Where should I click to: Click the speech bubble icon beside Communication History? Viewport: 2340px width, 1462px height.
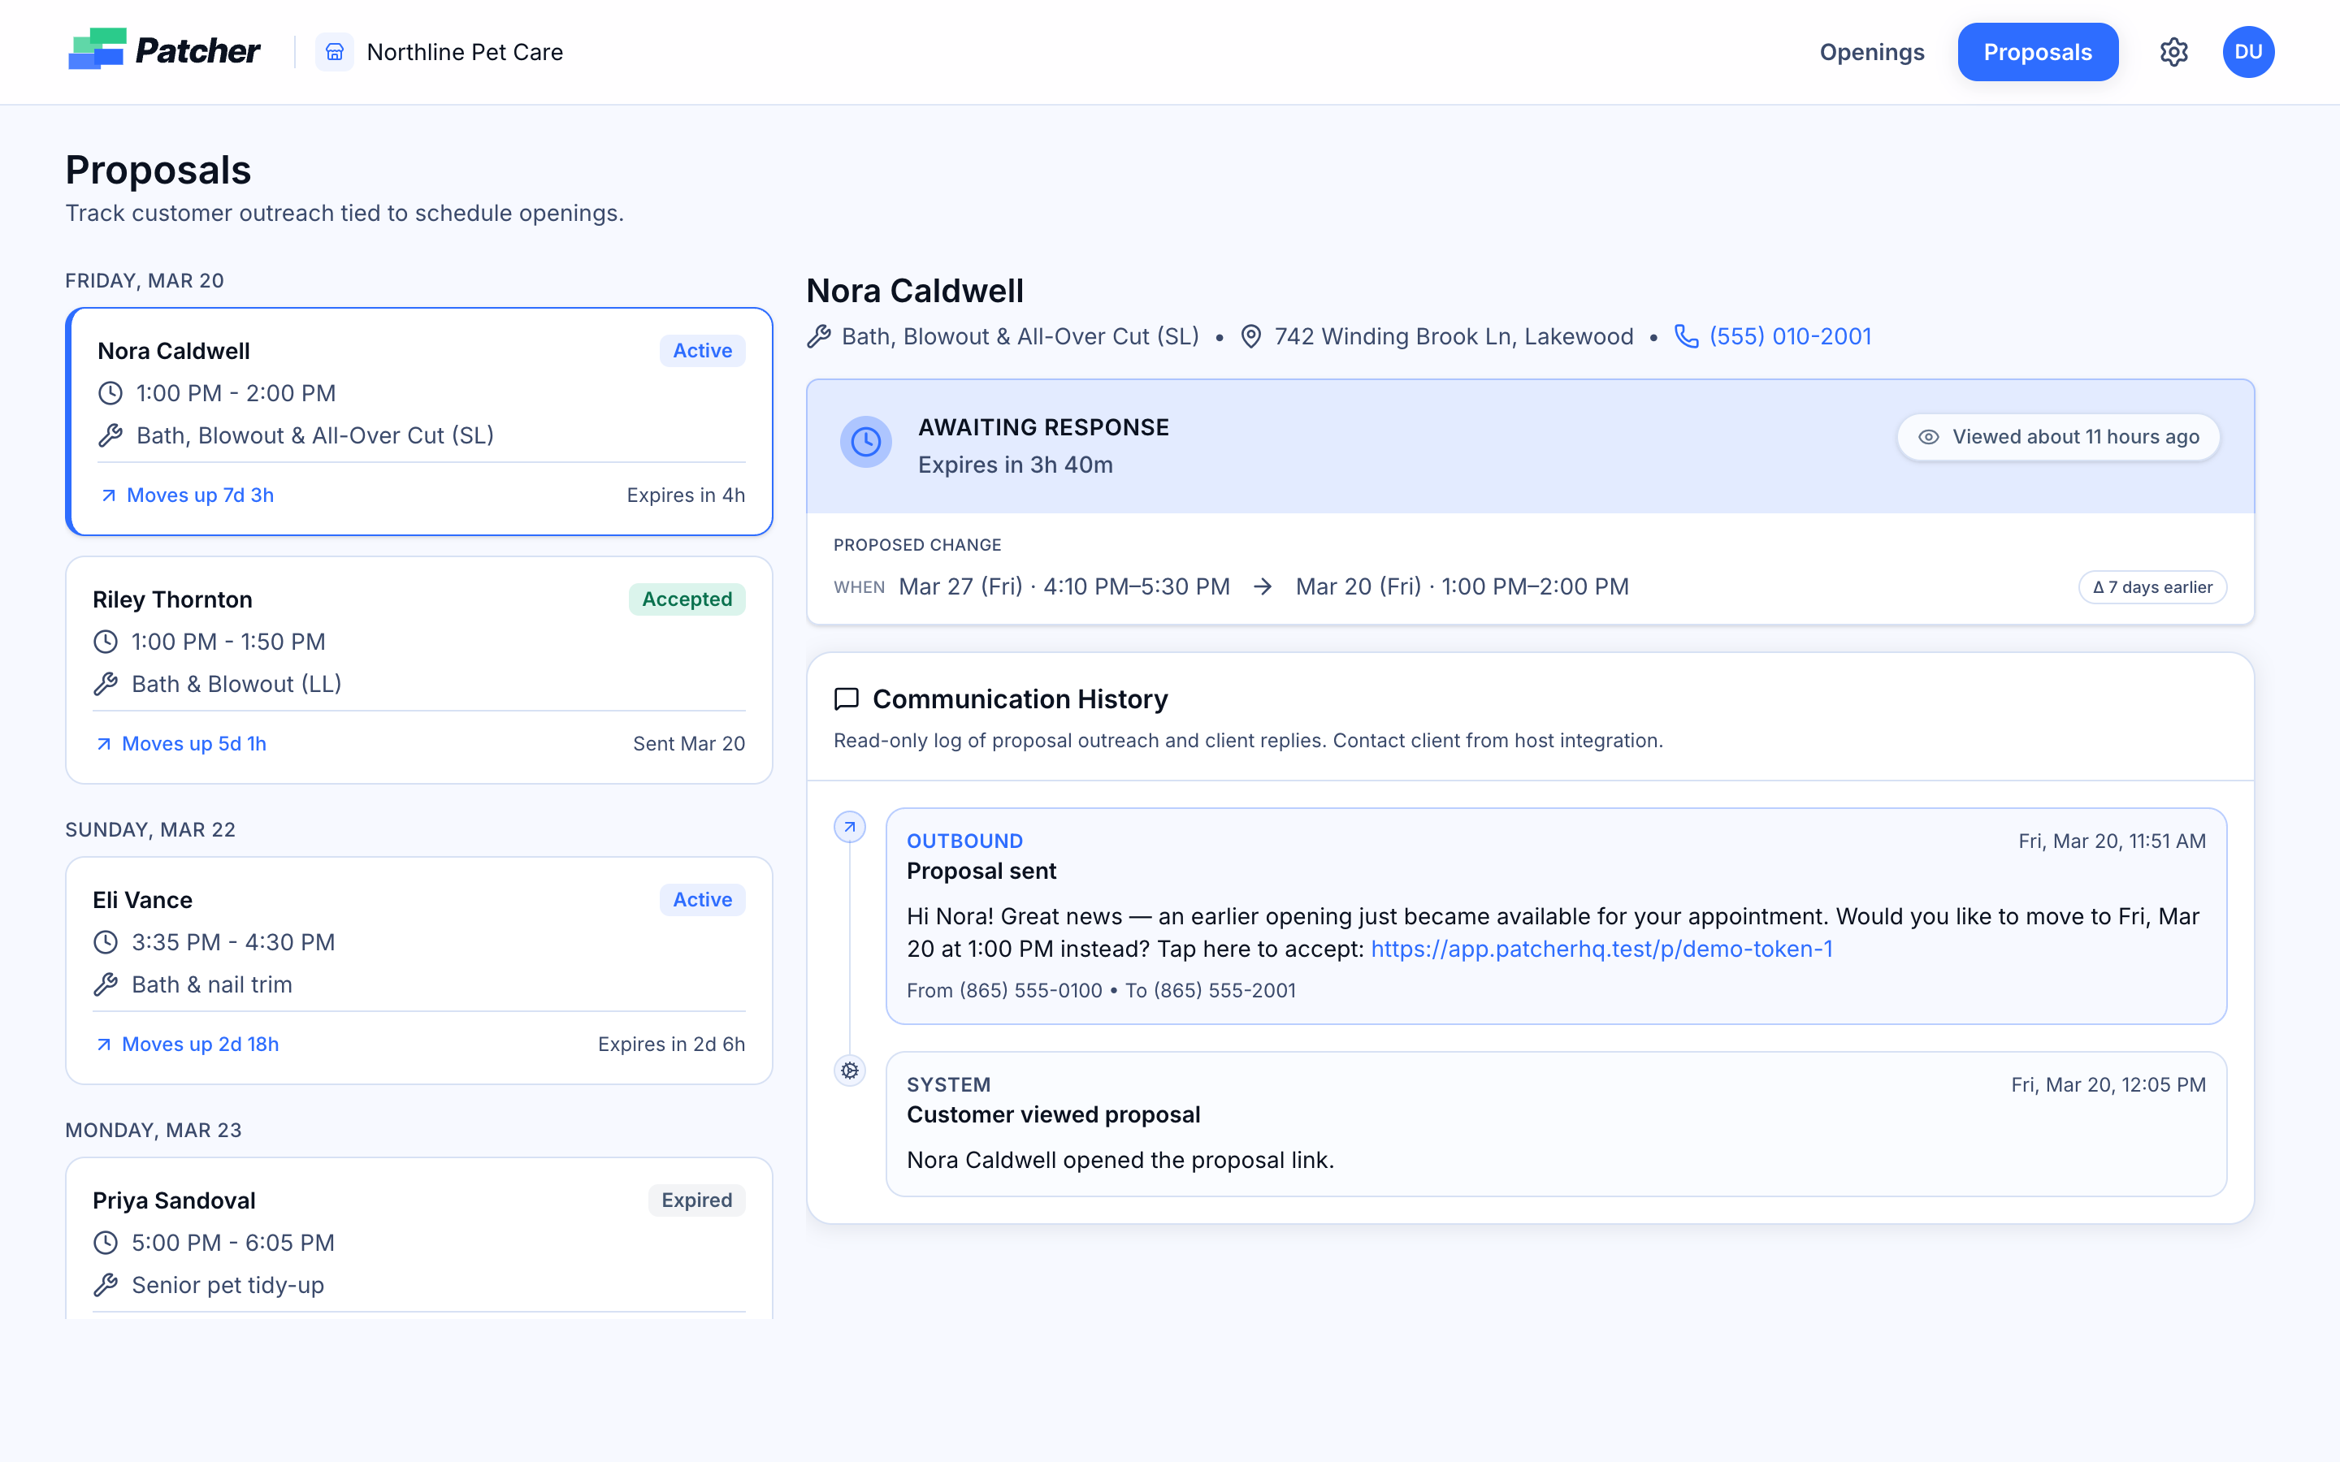(847, 699)
